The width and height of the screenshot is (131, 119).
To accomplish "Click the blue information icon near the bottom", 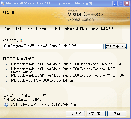I will click(6, 104).
